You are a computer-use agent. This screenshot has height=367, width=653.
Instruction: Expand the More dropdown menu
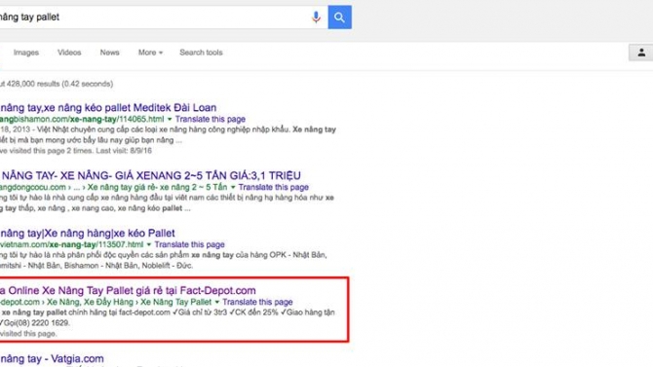[150, 53]
